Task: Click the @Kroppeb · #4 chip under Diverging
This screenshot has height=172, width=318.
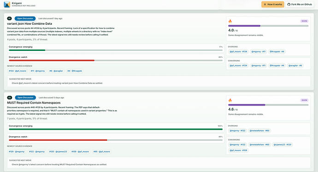Action: pos(277,52)
